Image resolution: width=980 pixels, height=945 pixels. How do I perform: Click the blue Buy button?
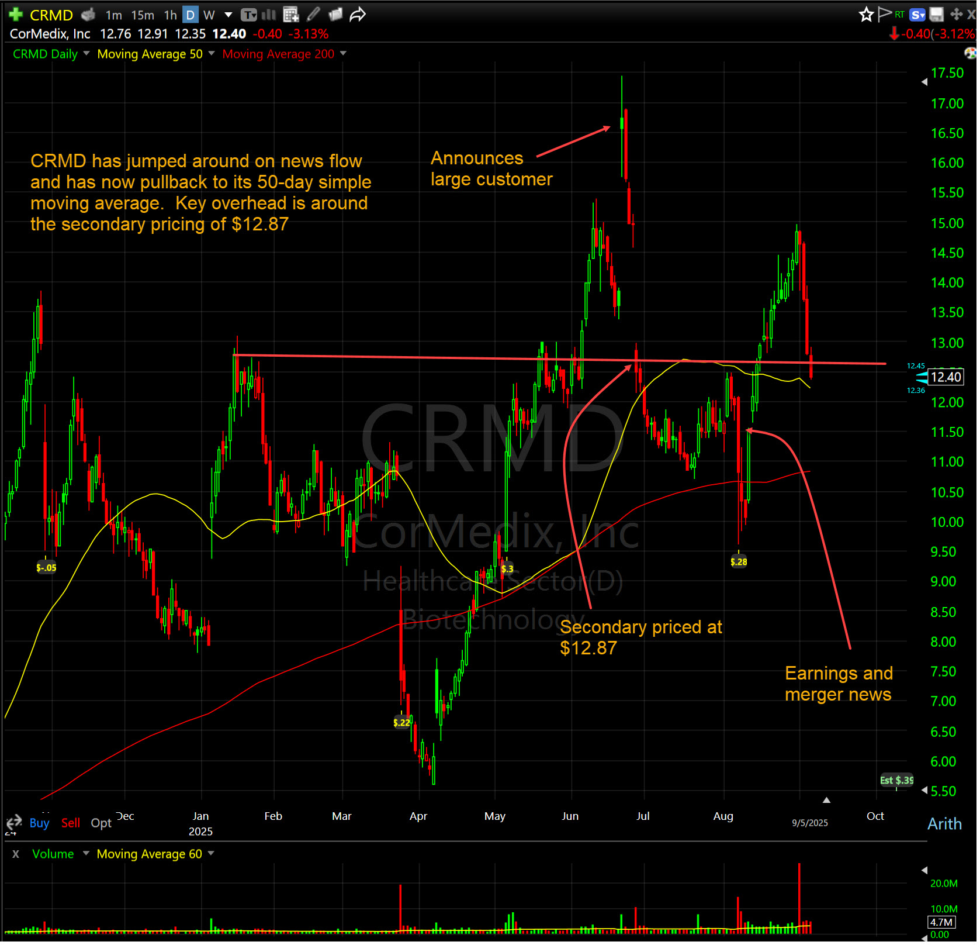coord(39,823)
